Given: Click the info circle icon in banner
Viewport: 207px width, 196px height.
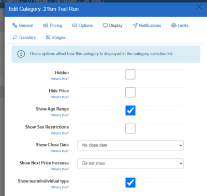Looking at the screenshot, I should [x=21, y=54].
